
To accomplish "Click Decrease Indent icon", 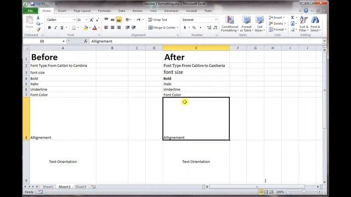I will (128, 27).
